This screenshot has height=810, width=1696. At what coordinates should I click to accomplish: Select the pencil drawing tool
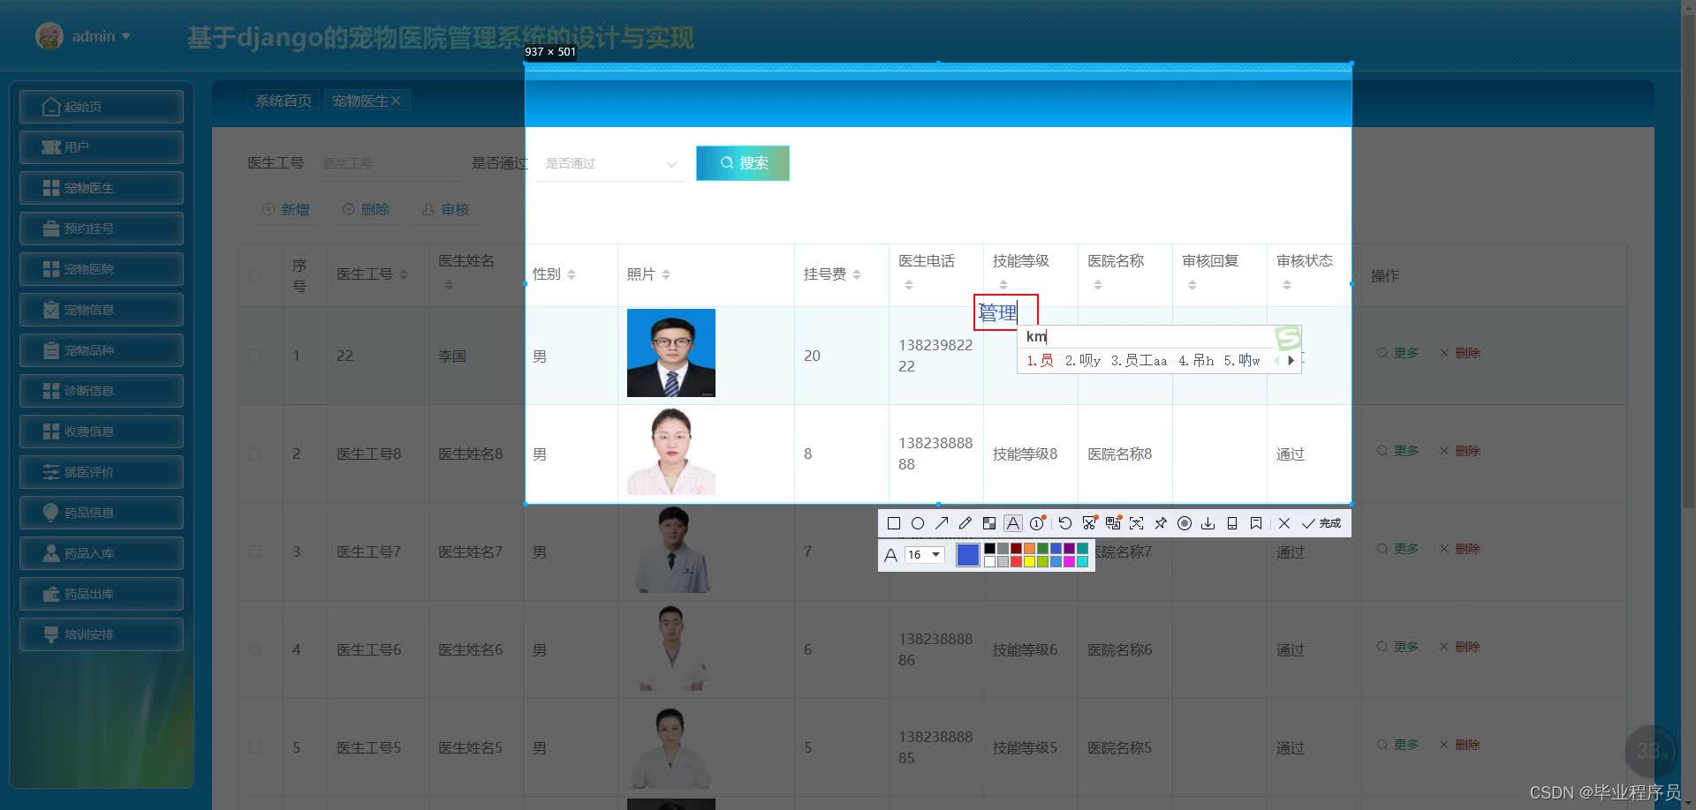pos(965,523)
